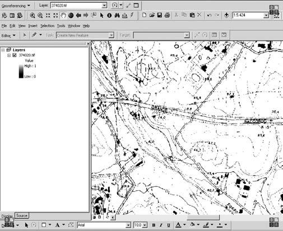Open the View Link Table icon

(x=136, y=6)
